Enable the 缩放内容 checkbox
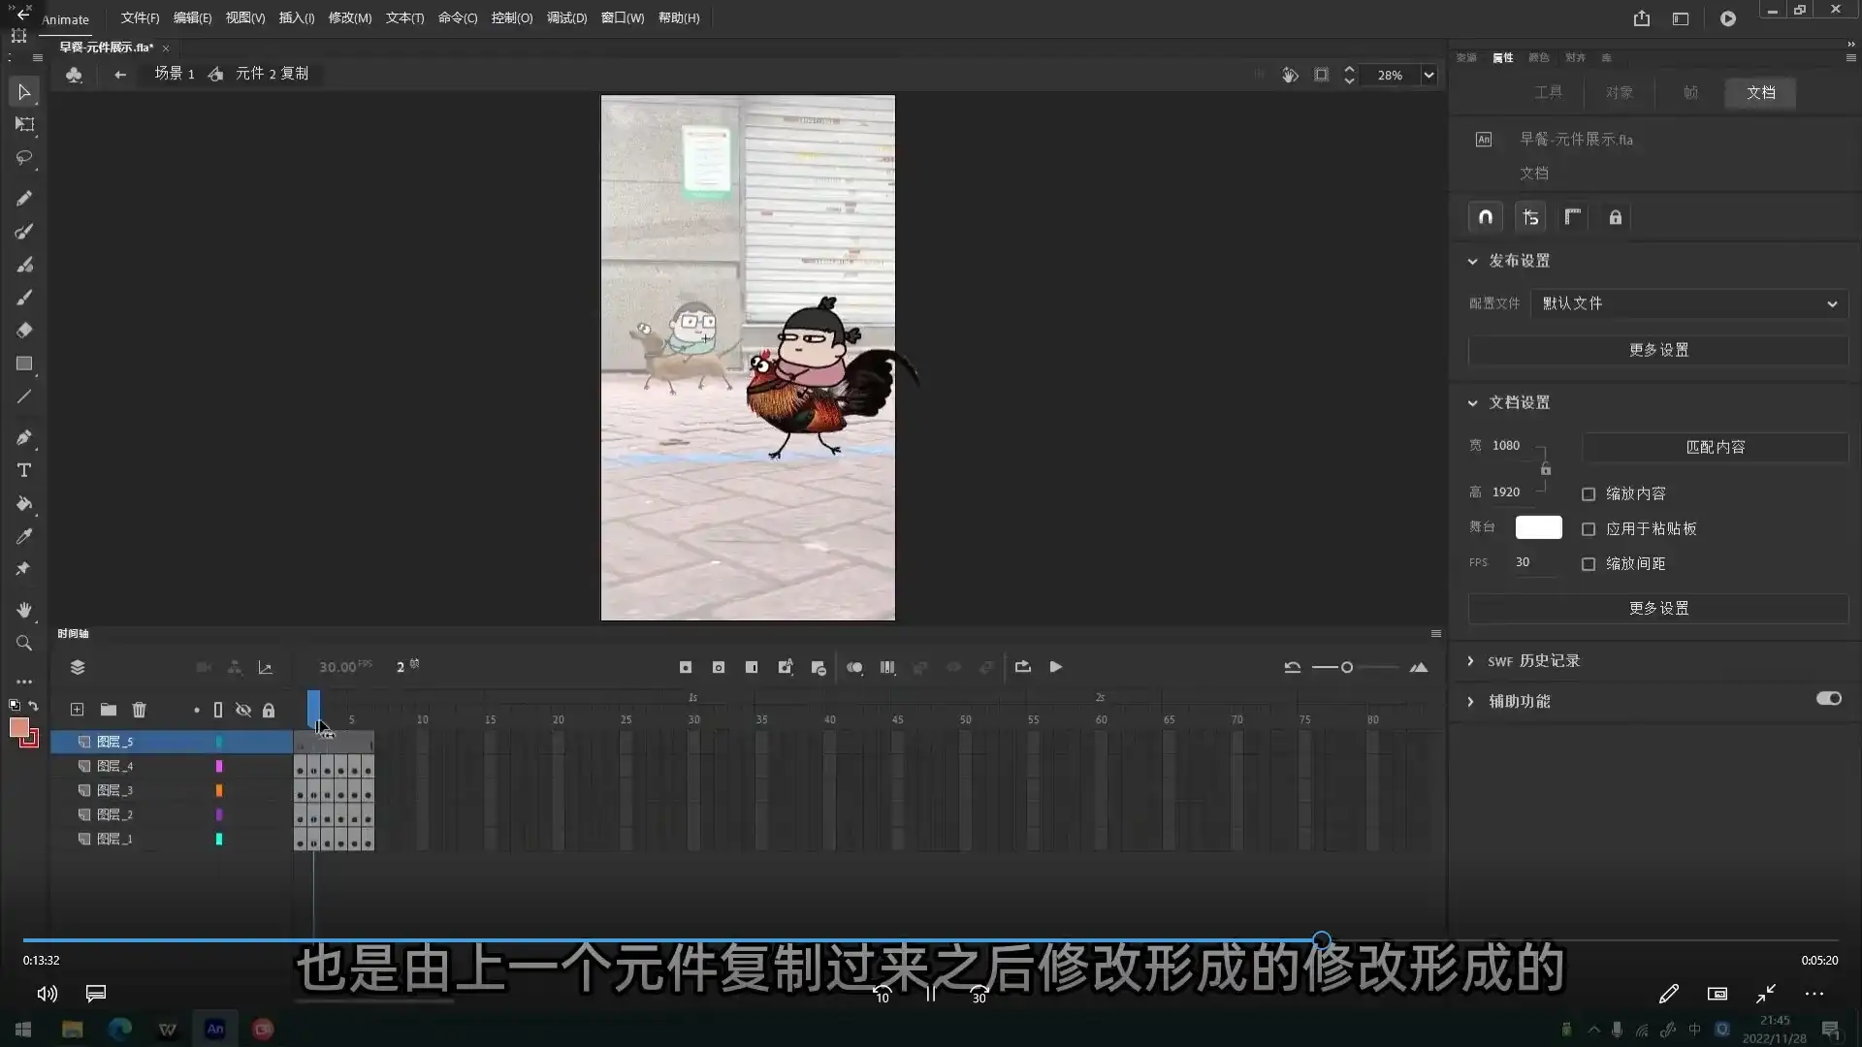The height and width of the screenshot is (1047, 1862). point(1589,493)
